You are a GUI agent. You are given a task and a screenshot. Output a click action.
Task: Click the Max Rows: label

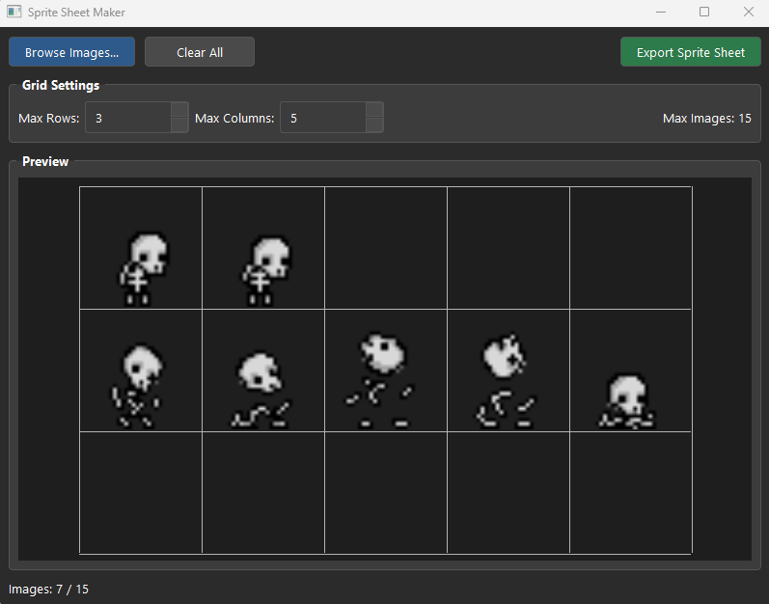(48, 118)
